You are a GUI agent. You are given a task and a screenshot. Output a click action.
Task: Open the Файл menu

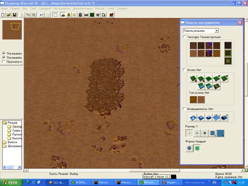click(x=4, y=8)
